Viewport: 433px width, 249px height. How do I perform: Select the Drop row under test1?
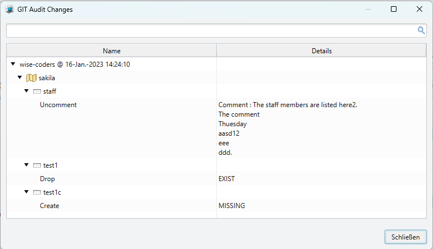coord(217,179)
